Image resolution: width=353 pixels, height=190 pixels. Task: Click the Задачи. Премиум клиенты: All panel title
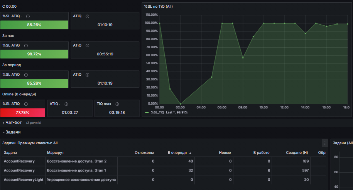pyautogui.click(x=30, y=143)
